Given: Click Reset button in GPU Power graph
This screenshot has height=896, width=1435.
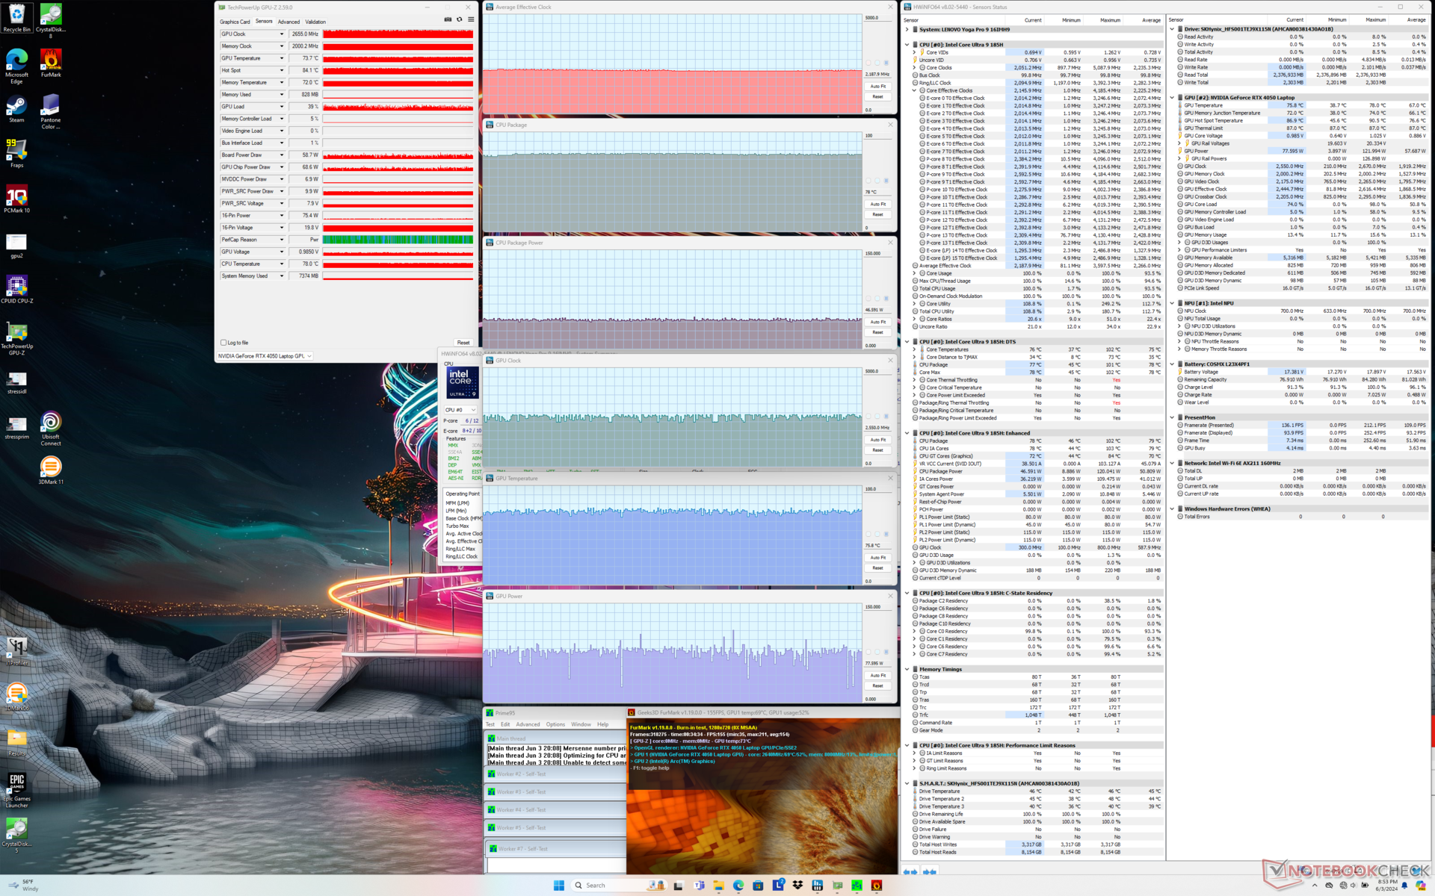Looking at the screenshot, I should [x=877, y=685].
